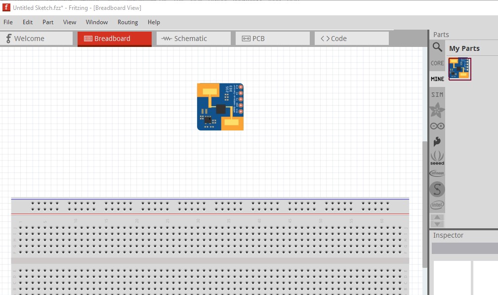Click the blue sensor board on canvas
Viewport: 498px width, 295px height.
tap(220, 107)
